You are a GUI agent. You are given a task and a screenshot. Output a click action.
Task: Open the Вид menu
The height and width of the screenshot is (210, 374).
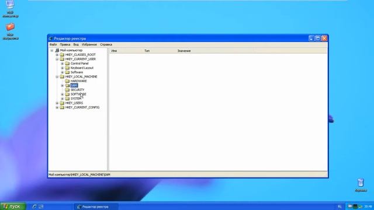click(76, 44)
